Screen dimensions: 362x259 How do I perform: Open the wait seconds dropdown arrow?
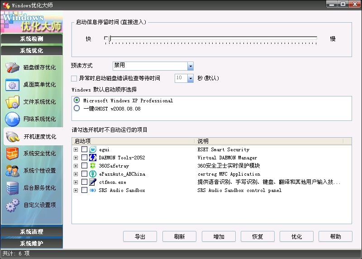pyautogui.click(x=190, y=78)
